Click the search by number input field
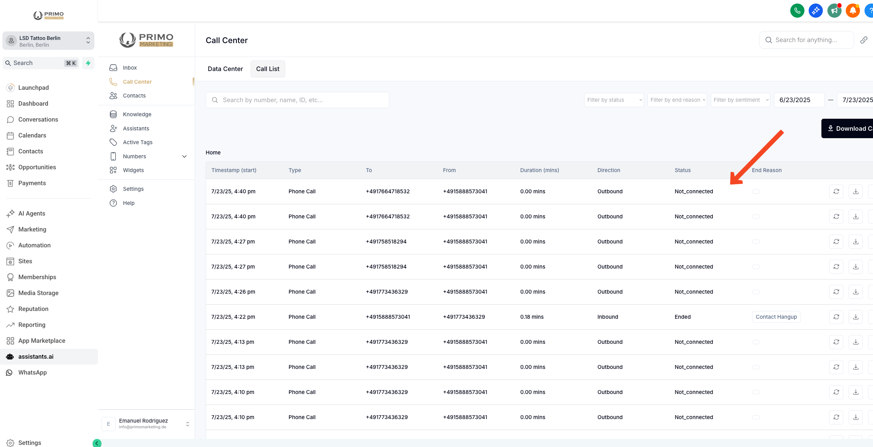Viewport: 873px width, 447px height. [x=297, y=100]
